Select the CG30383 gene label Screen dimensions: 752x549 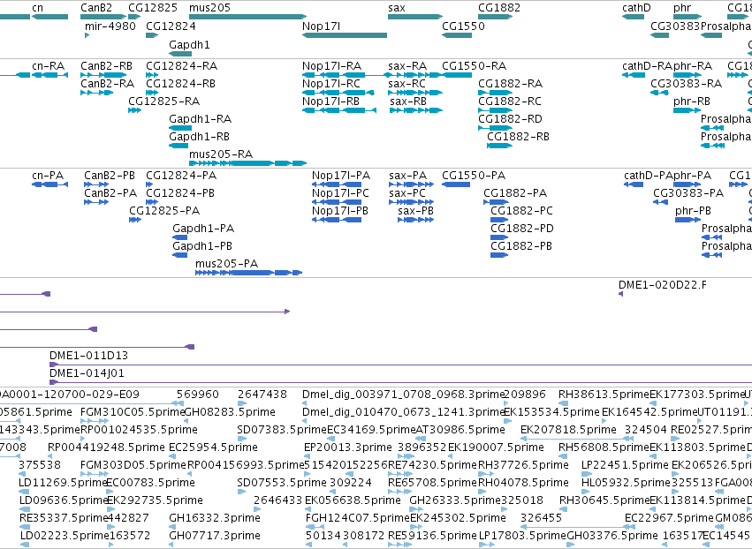(675, 26)
